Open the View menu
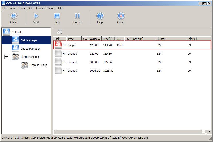The width and height of the screenshot is (213, 142). 12,8
